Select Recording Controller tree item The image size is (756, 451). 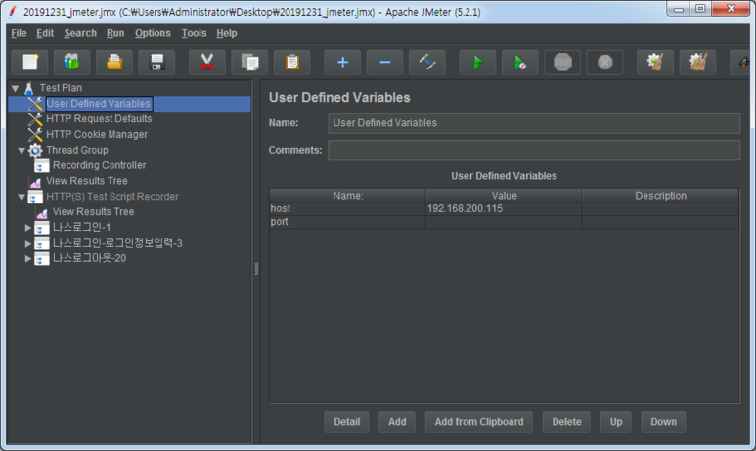(100, 165)
